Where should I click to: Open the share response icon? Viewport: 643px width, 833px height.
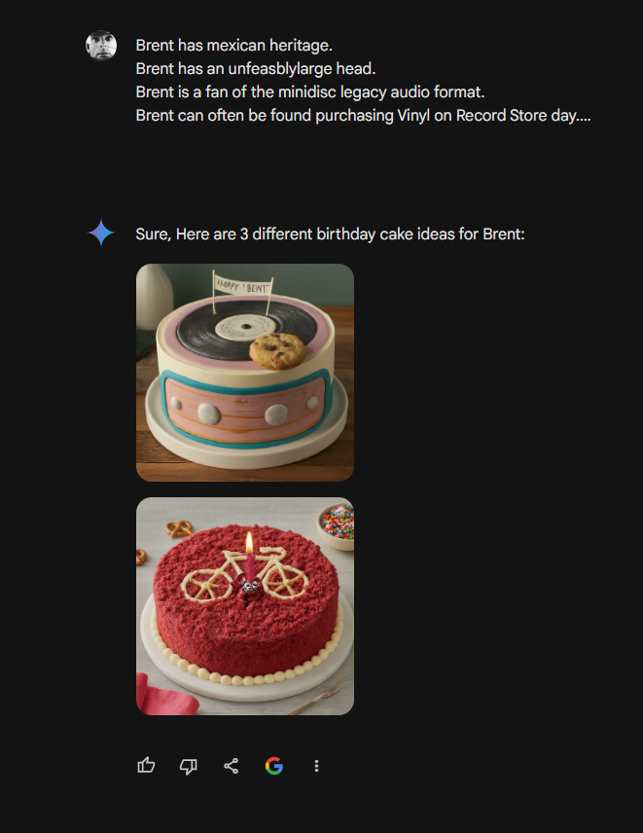tap(231, 766)
